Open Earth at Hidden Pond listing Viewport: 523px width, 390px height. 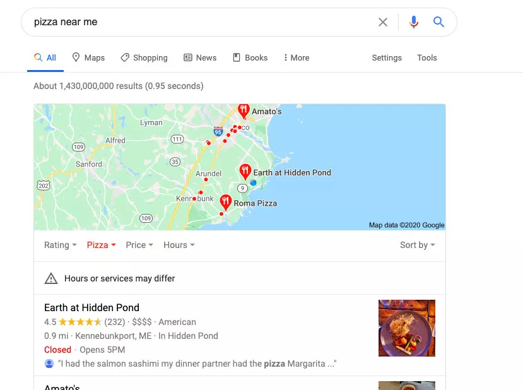[91, 307]
